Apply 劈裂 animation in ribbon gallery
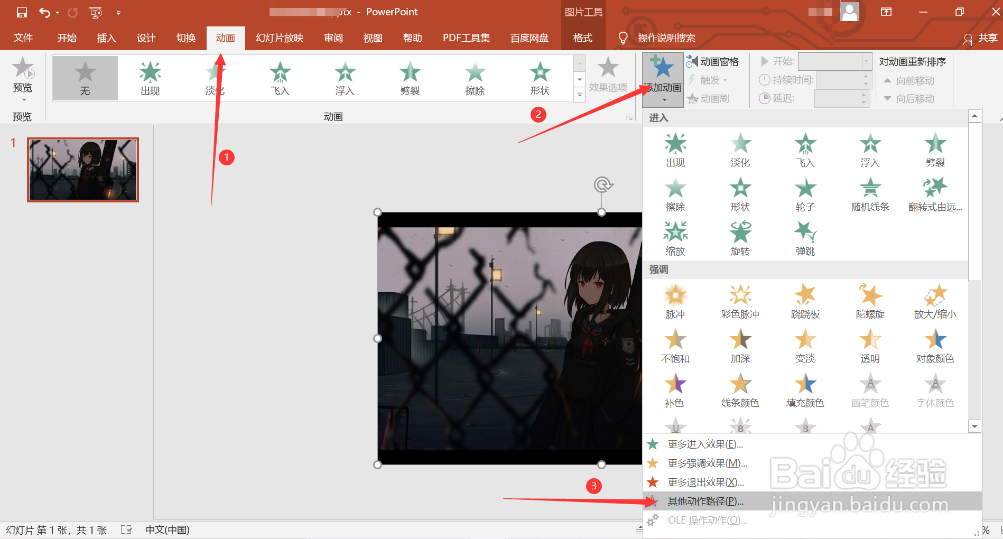This screenshot has width=1003, height=539. point(410,78)
